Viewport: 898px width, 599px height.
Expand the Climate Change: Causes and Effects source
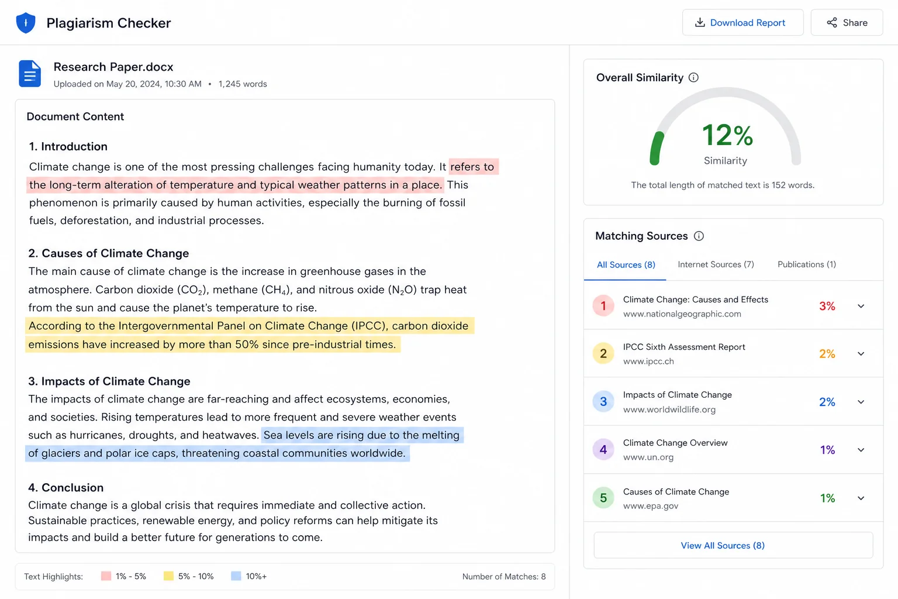point(861,306)
